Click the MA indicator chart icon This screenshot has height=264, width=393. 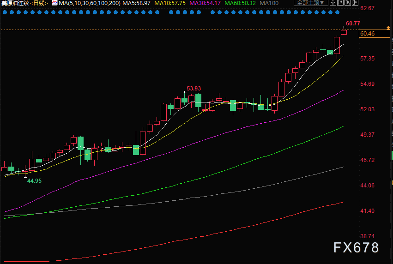tap(54, 3)
